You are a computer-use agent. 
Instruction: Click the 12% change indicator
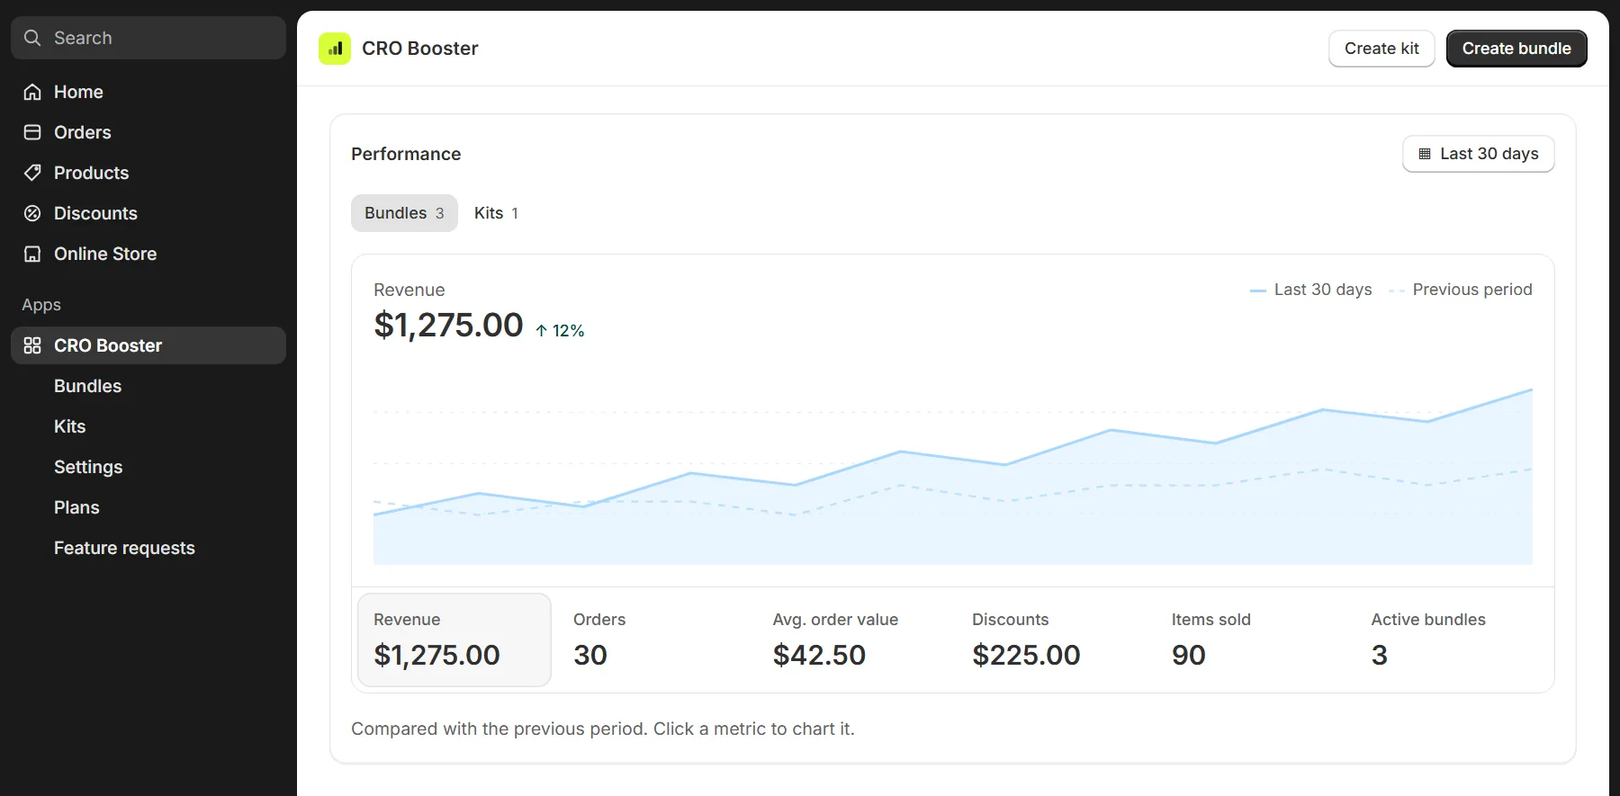click(x=560, y=331)
